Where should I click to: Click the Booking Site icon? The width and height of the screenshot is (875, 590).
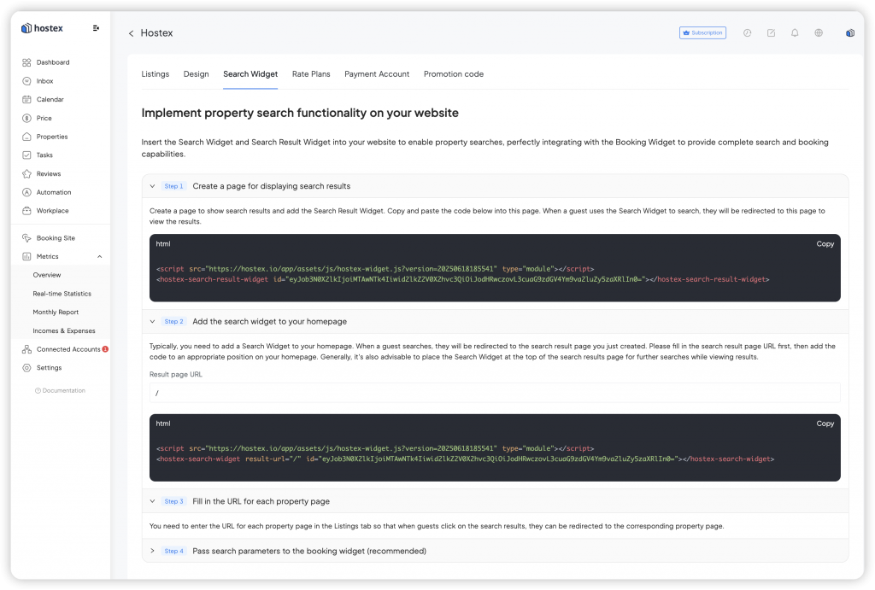(x=26, y=238)
